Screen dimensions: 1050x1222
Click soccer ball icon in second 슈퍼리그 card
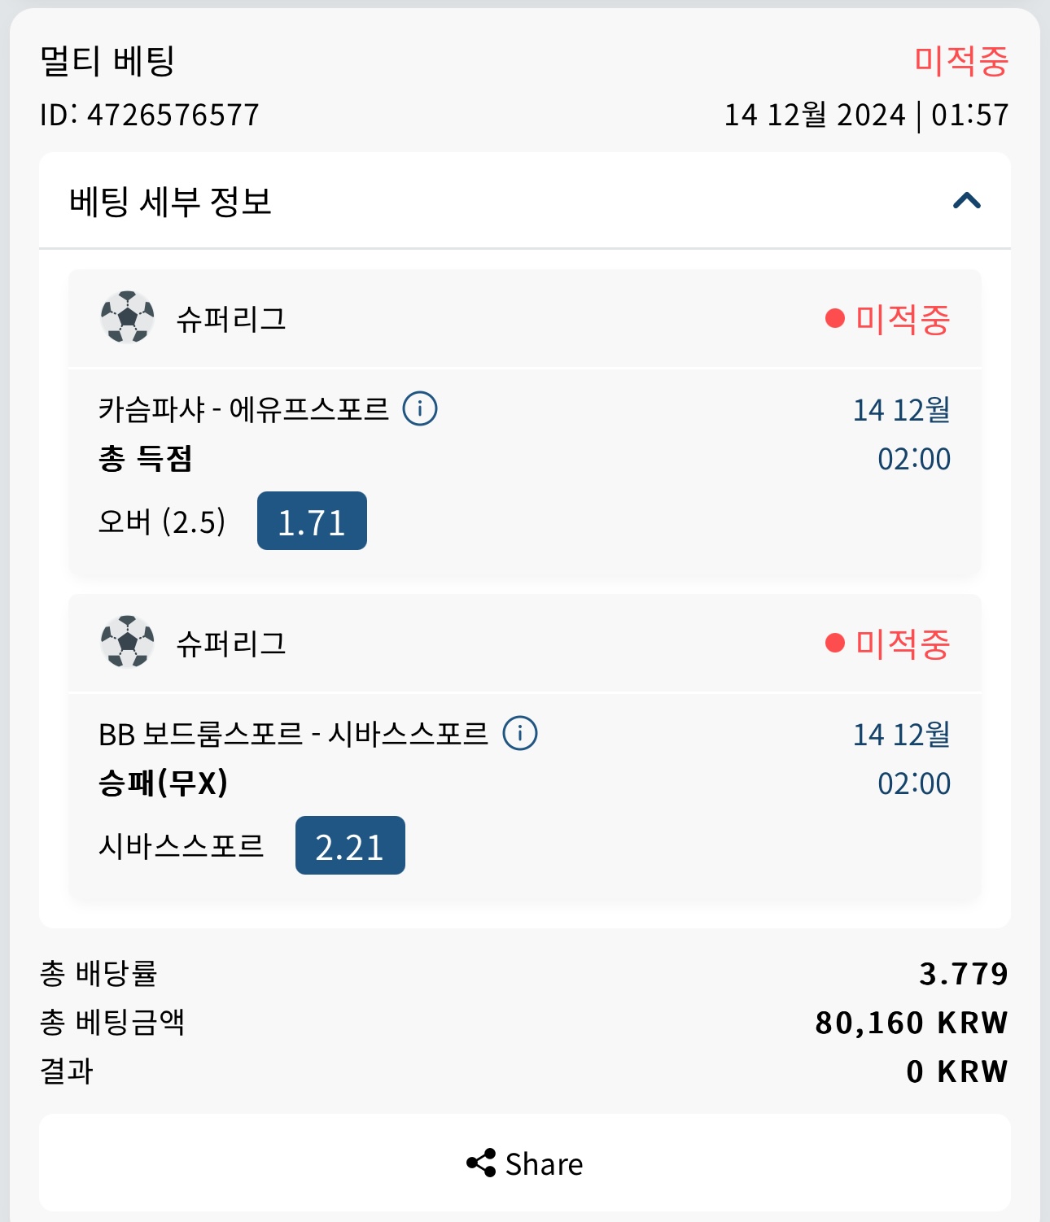click(127, 643)
